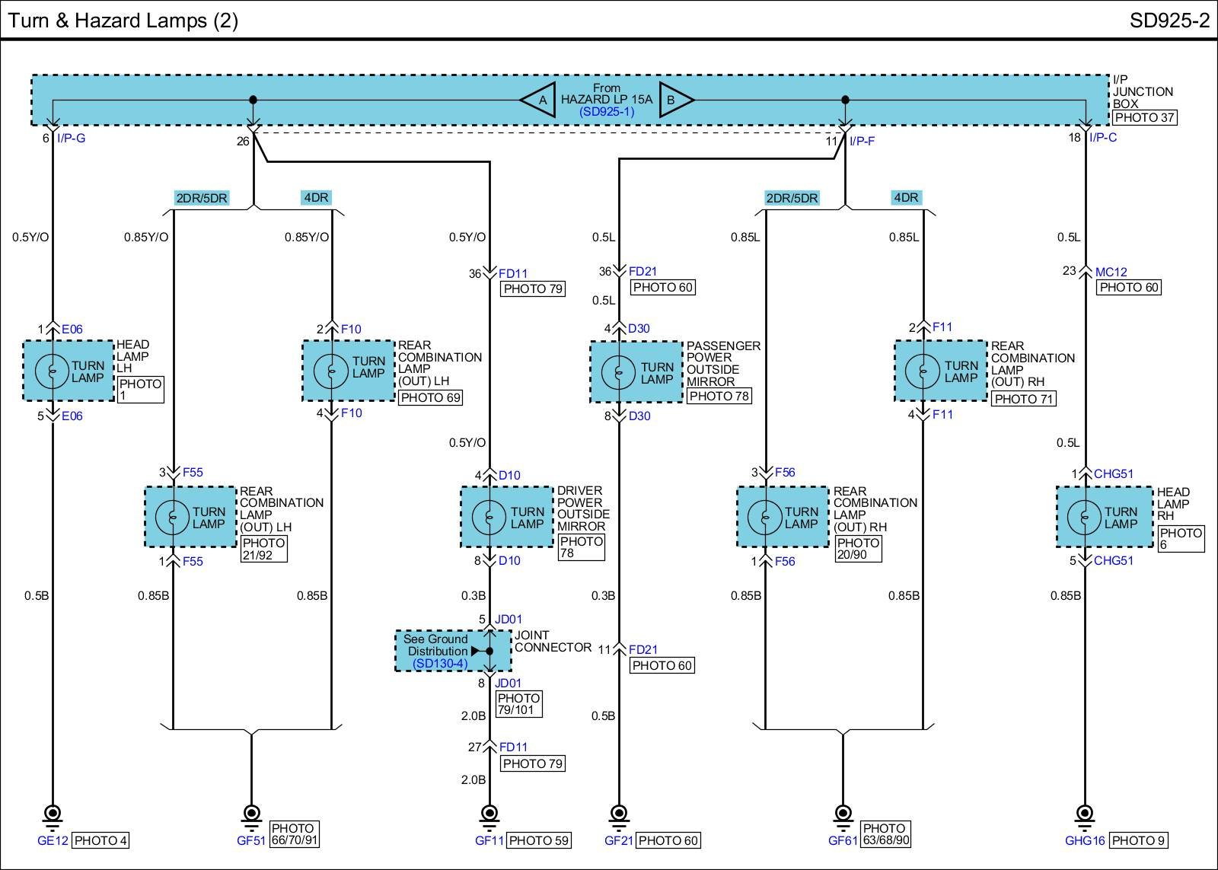The height and width of the screenshot is (870, 1218).
Task: Open the SD925-1 schematic reference link
Action: click(x=606, y=111)
